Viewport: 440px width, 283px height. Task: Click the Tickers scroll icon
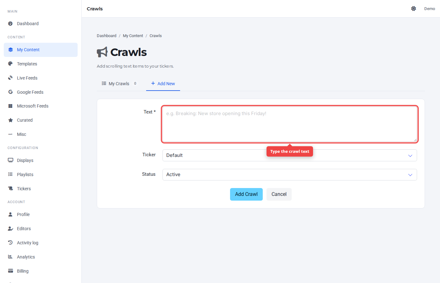tap(10, 188)
